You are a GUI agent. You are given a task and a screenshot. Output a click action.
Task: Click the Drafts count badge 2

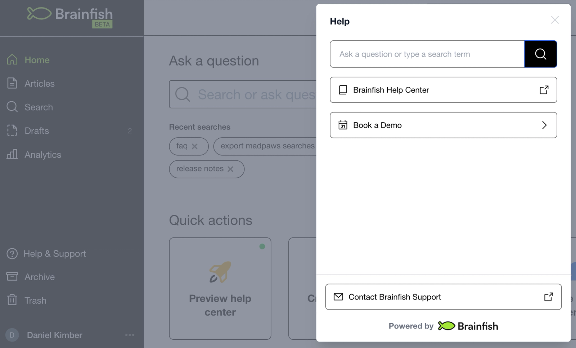pos(130,131)
